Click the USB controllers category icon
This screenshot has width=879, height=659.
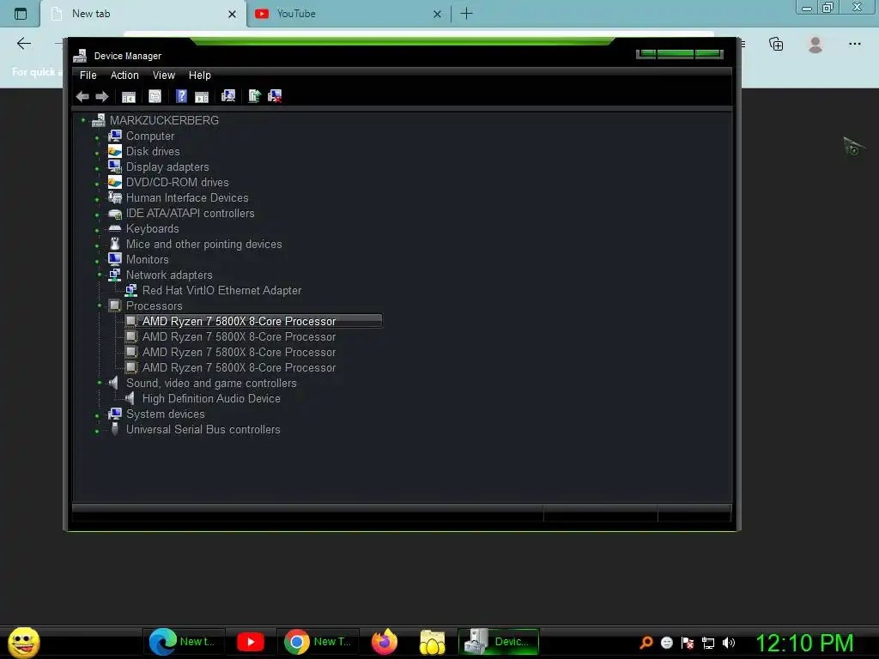(x=114, y=429)
